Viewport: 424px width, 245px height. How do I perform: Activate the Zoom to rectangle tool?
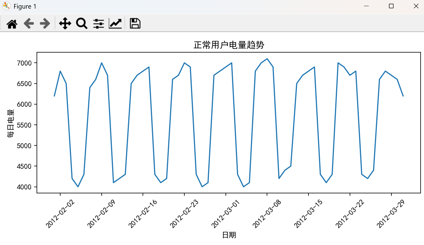[82, 23]
